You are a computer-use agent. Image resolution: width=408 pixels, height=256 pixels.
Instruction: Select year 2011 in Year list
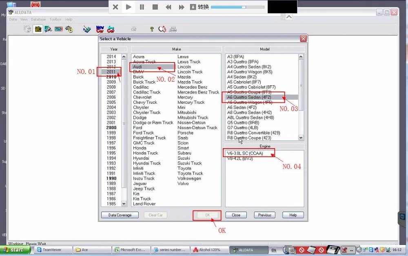(111, 72)
